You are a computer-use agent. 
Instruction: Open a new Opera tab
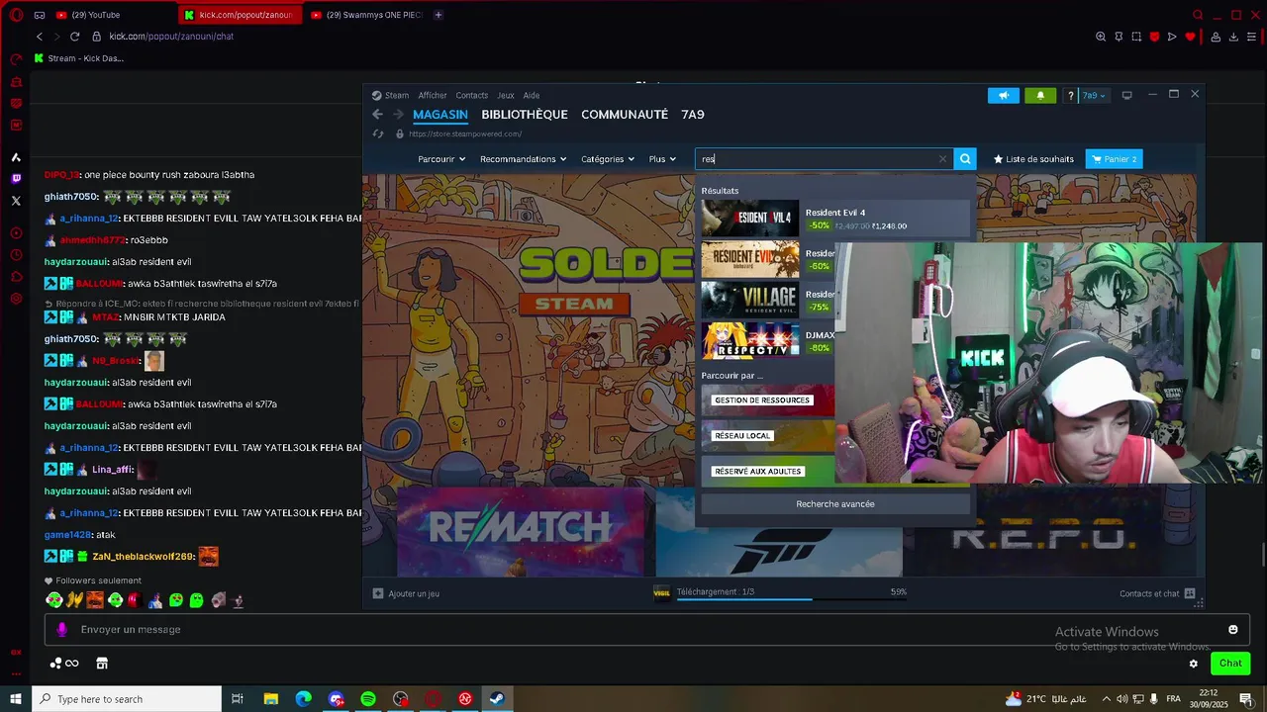[439, 15]
